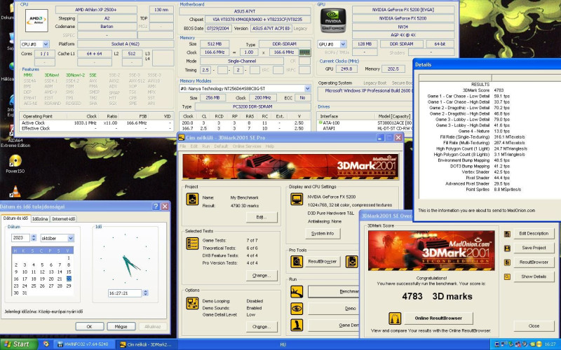Click Close in the 3DMark score dialog
561x350 pixels.
pyautogui.click(x=534, y=325)
